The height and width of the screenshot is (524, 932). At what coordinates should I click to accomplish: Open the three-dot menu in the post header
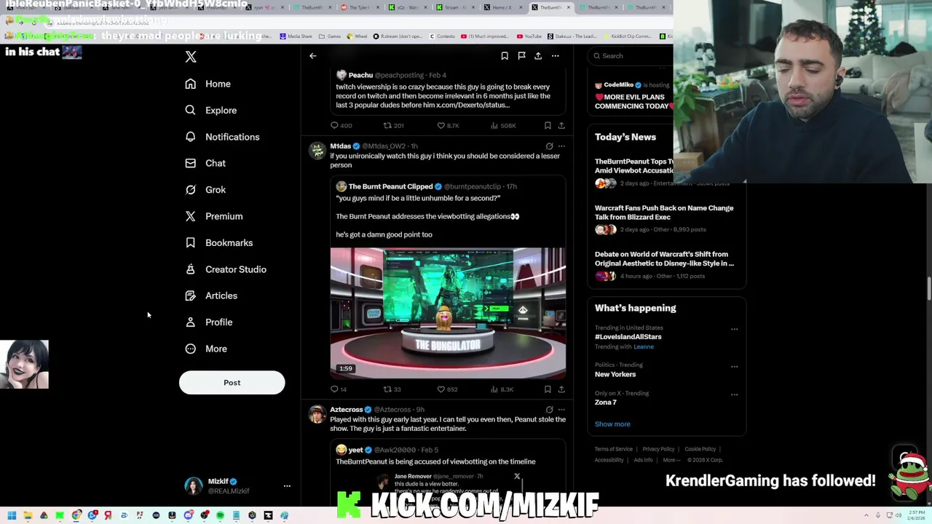point(555,56)
